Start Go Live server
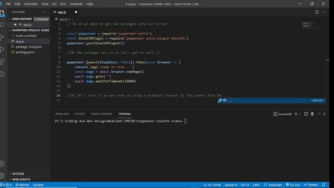This screenshot has height=188, width=334. coord(293,185)
